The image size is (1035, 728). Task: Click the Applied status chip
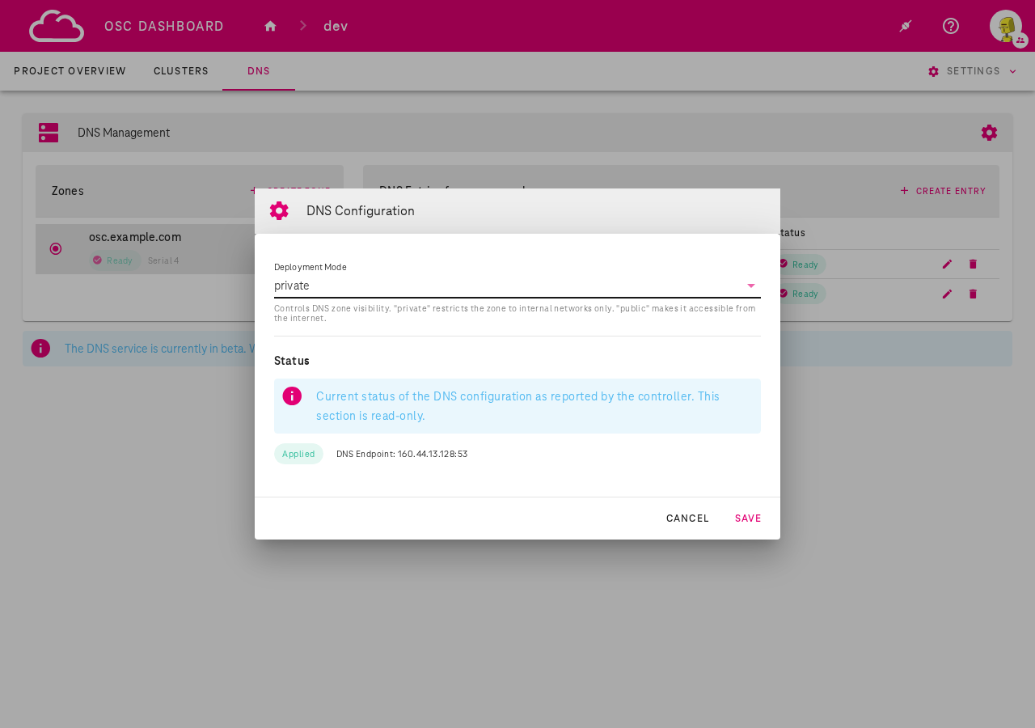[298, 454]
